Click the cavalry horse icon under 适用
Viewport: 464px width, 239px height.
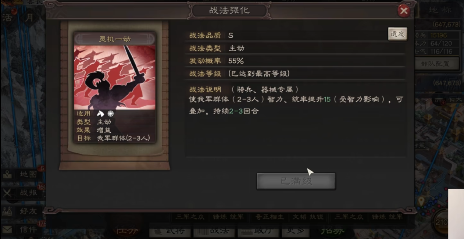pyautogui.click(x=101, y=114)
